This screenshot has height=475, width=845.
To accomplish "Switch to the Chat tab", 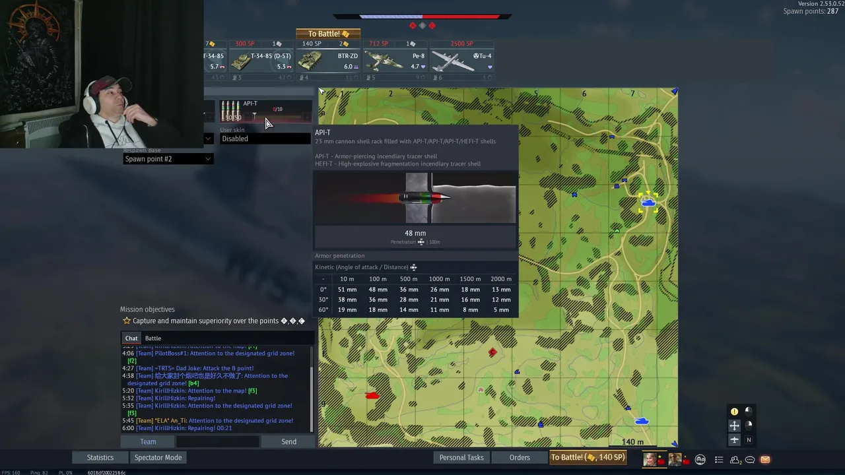I will click(x=131, y=338).
